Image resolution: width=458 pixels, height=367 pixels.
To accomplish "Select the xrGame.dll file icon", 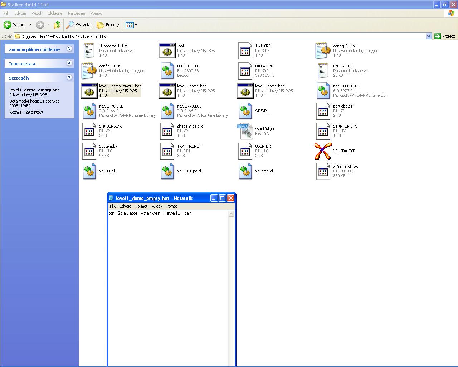I will pyautogui.click(x=245, y=171).
